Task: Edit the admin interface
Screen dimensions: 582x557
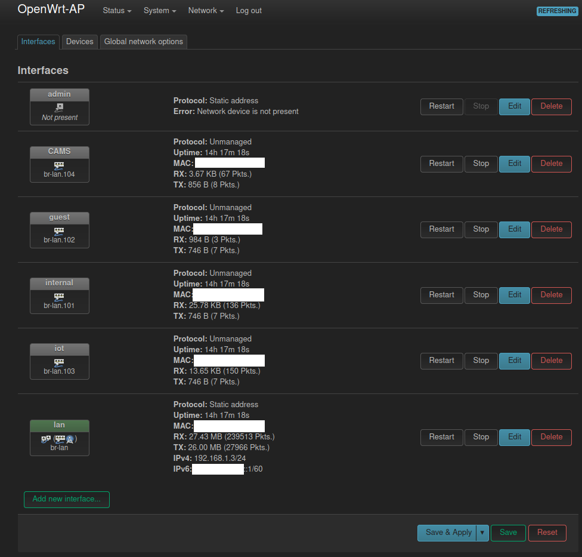Action: pos(515,107)
